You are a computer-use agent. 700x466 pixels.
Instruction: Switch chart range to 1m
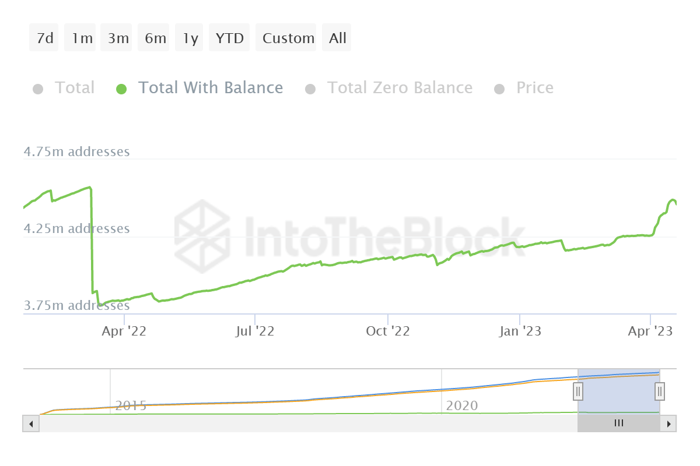pos(82,38)
